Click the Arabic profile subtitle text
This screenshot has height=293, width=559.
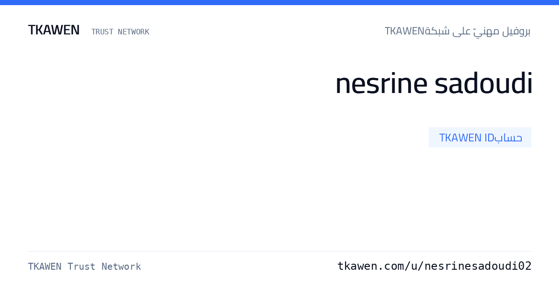point(457,31)
